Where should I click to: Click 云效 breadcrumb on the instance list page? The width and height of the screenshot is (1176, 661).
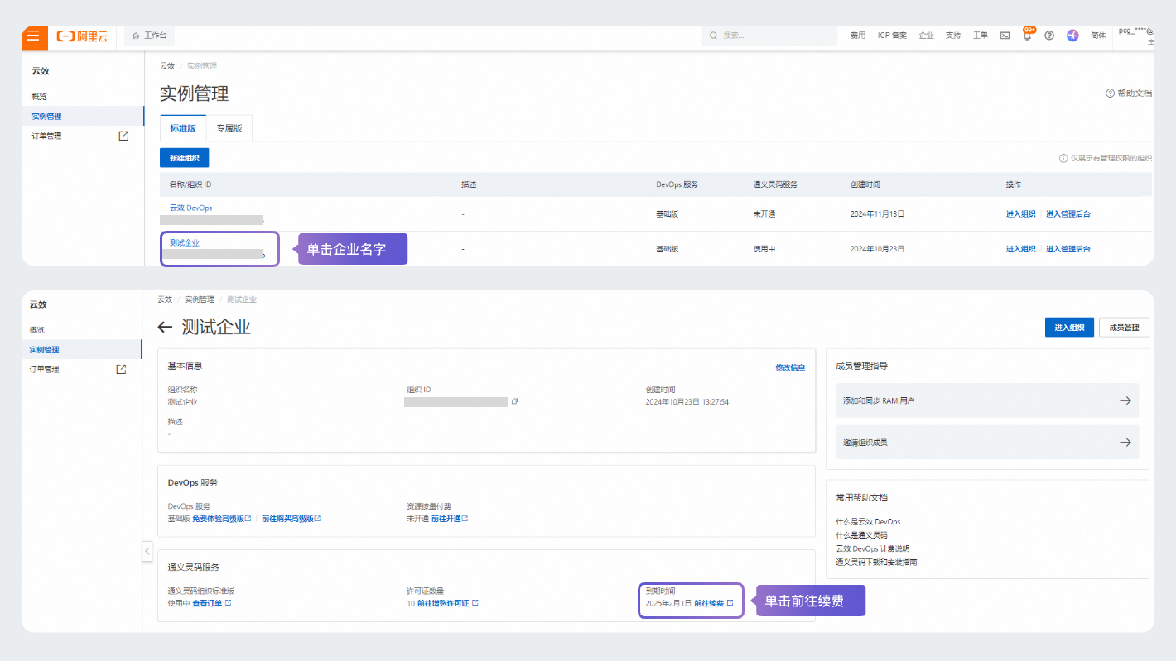pos(167,66)
